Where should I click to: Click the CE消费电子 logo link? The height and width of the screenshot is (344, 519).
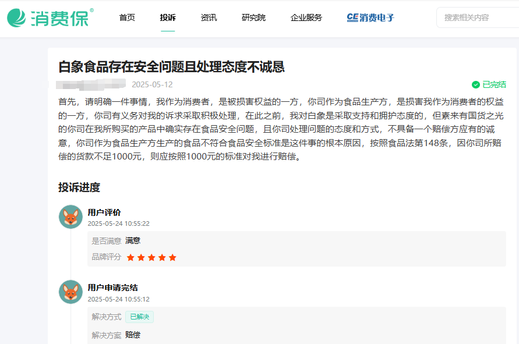(x=370, y=17)
